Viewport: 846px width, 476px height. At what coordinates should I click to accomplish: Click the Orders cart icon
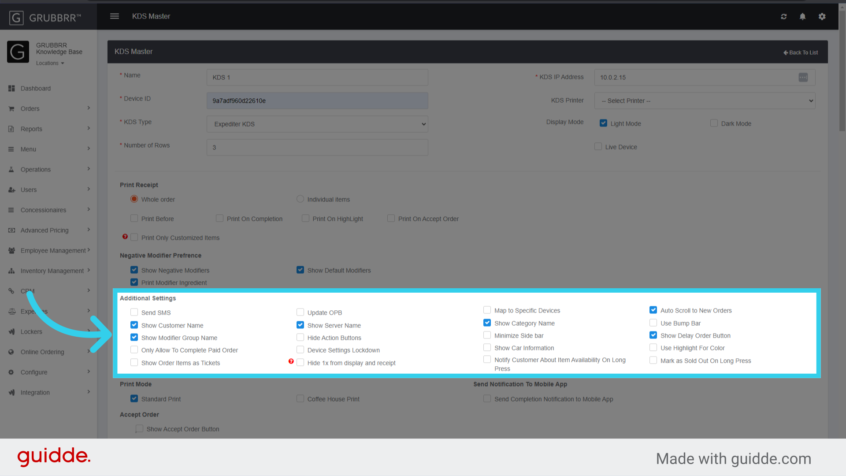point(11,109)
